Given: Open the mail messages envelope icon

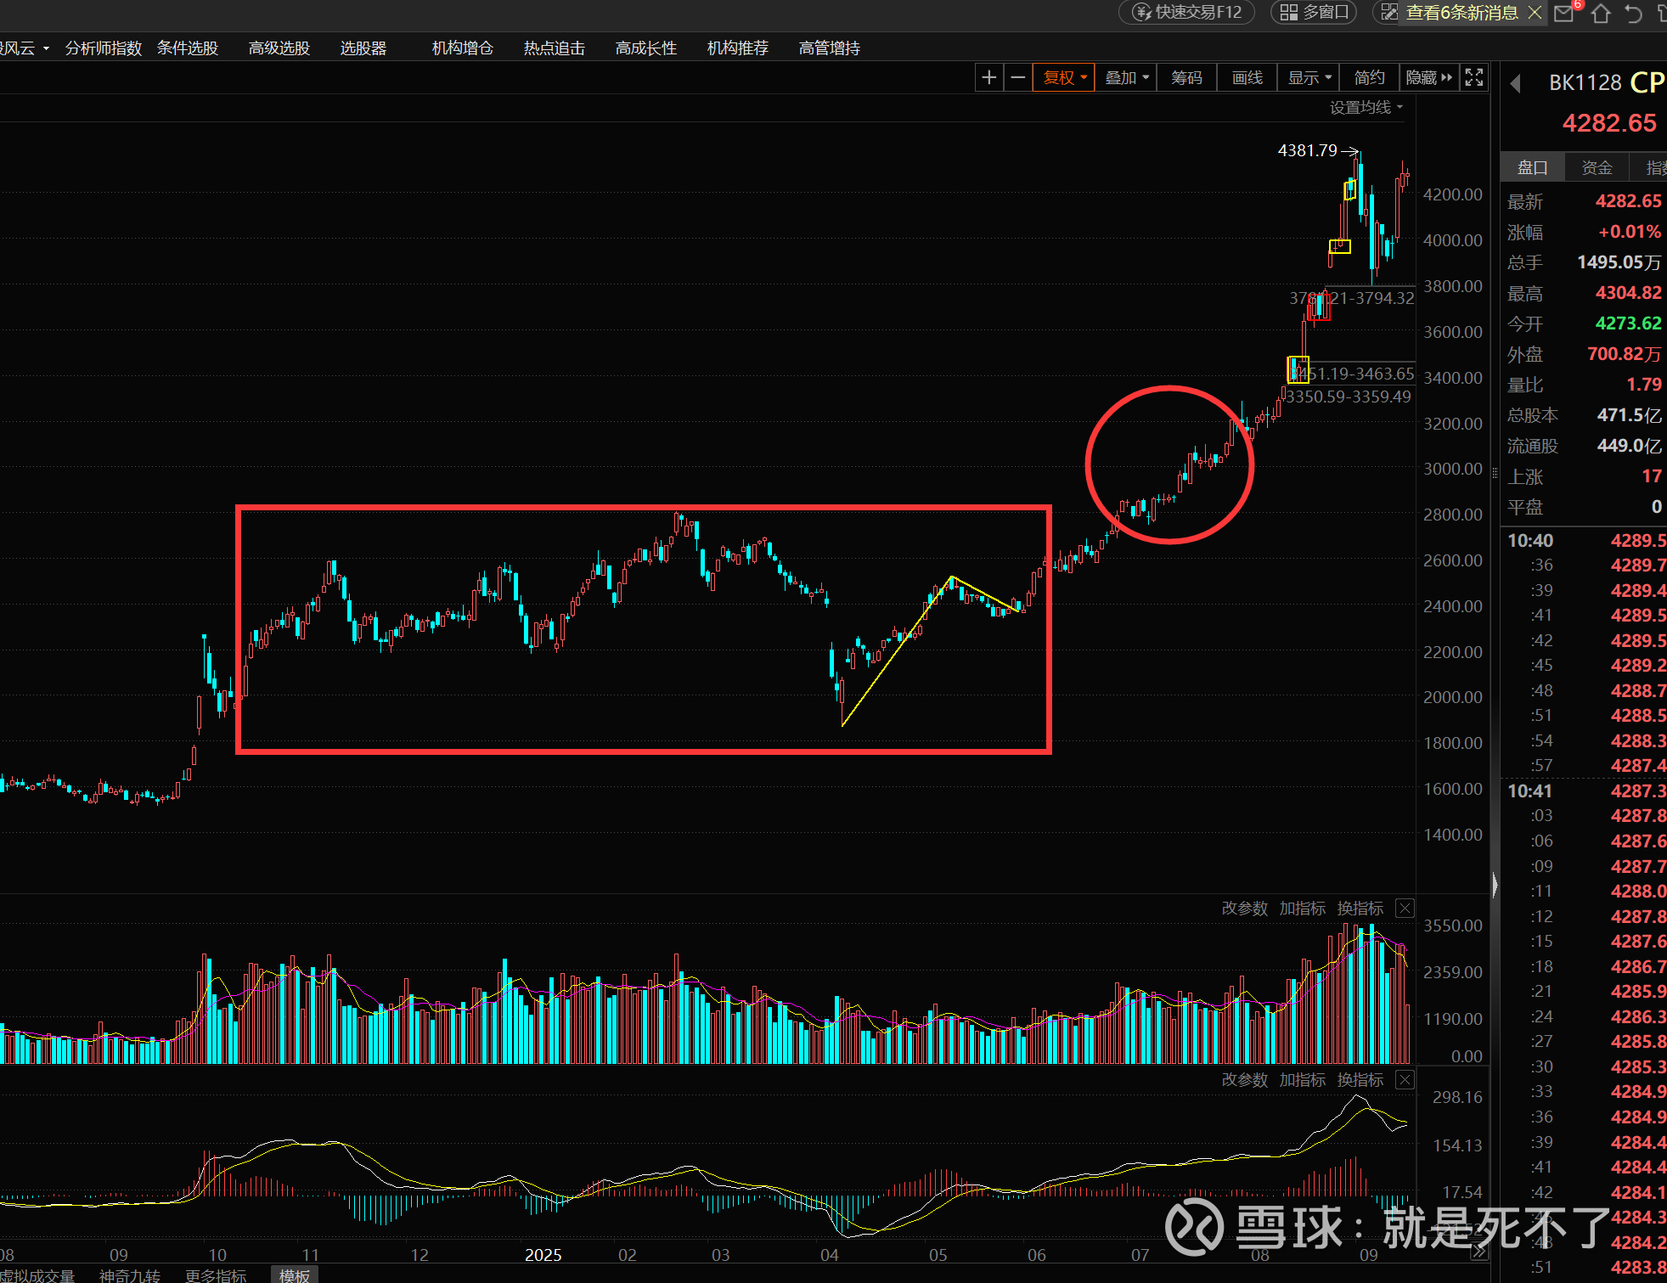Looking at the screenshot, I should click(1564, 14).
